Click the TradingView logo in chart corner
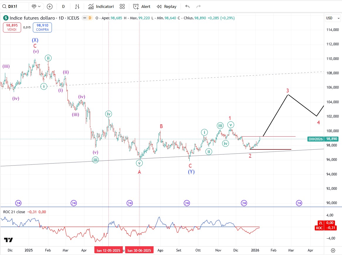This screenshot has height=255, width=342. tap(8, 240)
